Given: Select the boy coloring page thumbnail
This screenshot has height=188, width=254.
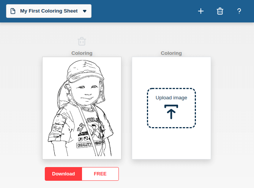Looking at the screenshot, I should pos(82,108).
